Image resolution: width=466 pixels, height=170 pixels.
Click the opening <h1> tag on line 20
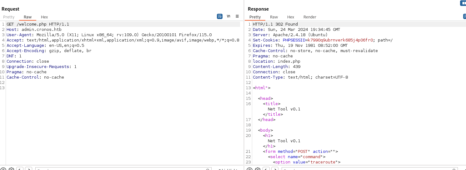coord(268,136)
